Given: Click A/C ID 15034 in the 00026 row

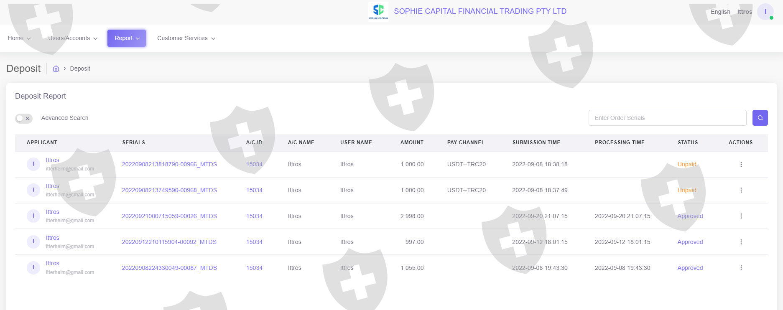Looking at the screenshot, I should pyautogui.click(x=254, y=216).
